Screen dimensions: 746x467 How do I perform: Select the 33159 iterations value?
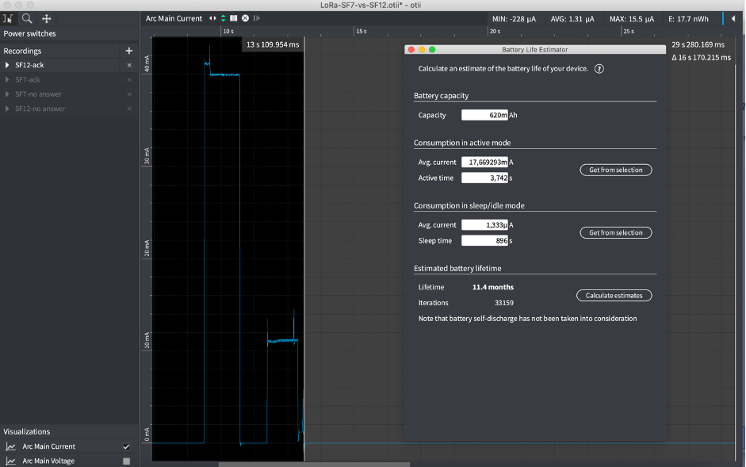504,303
